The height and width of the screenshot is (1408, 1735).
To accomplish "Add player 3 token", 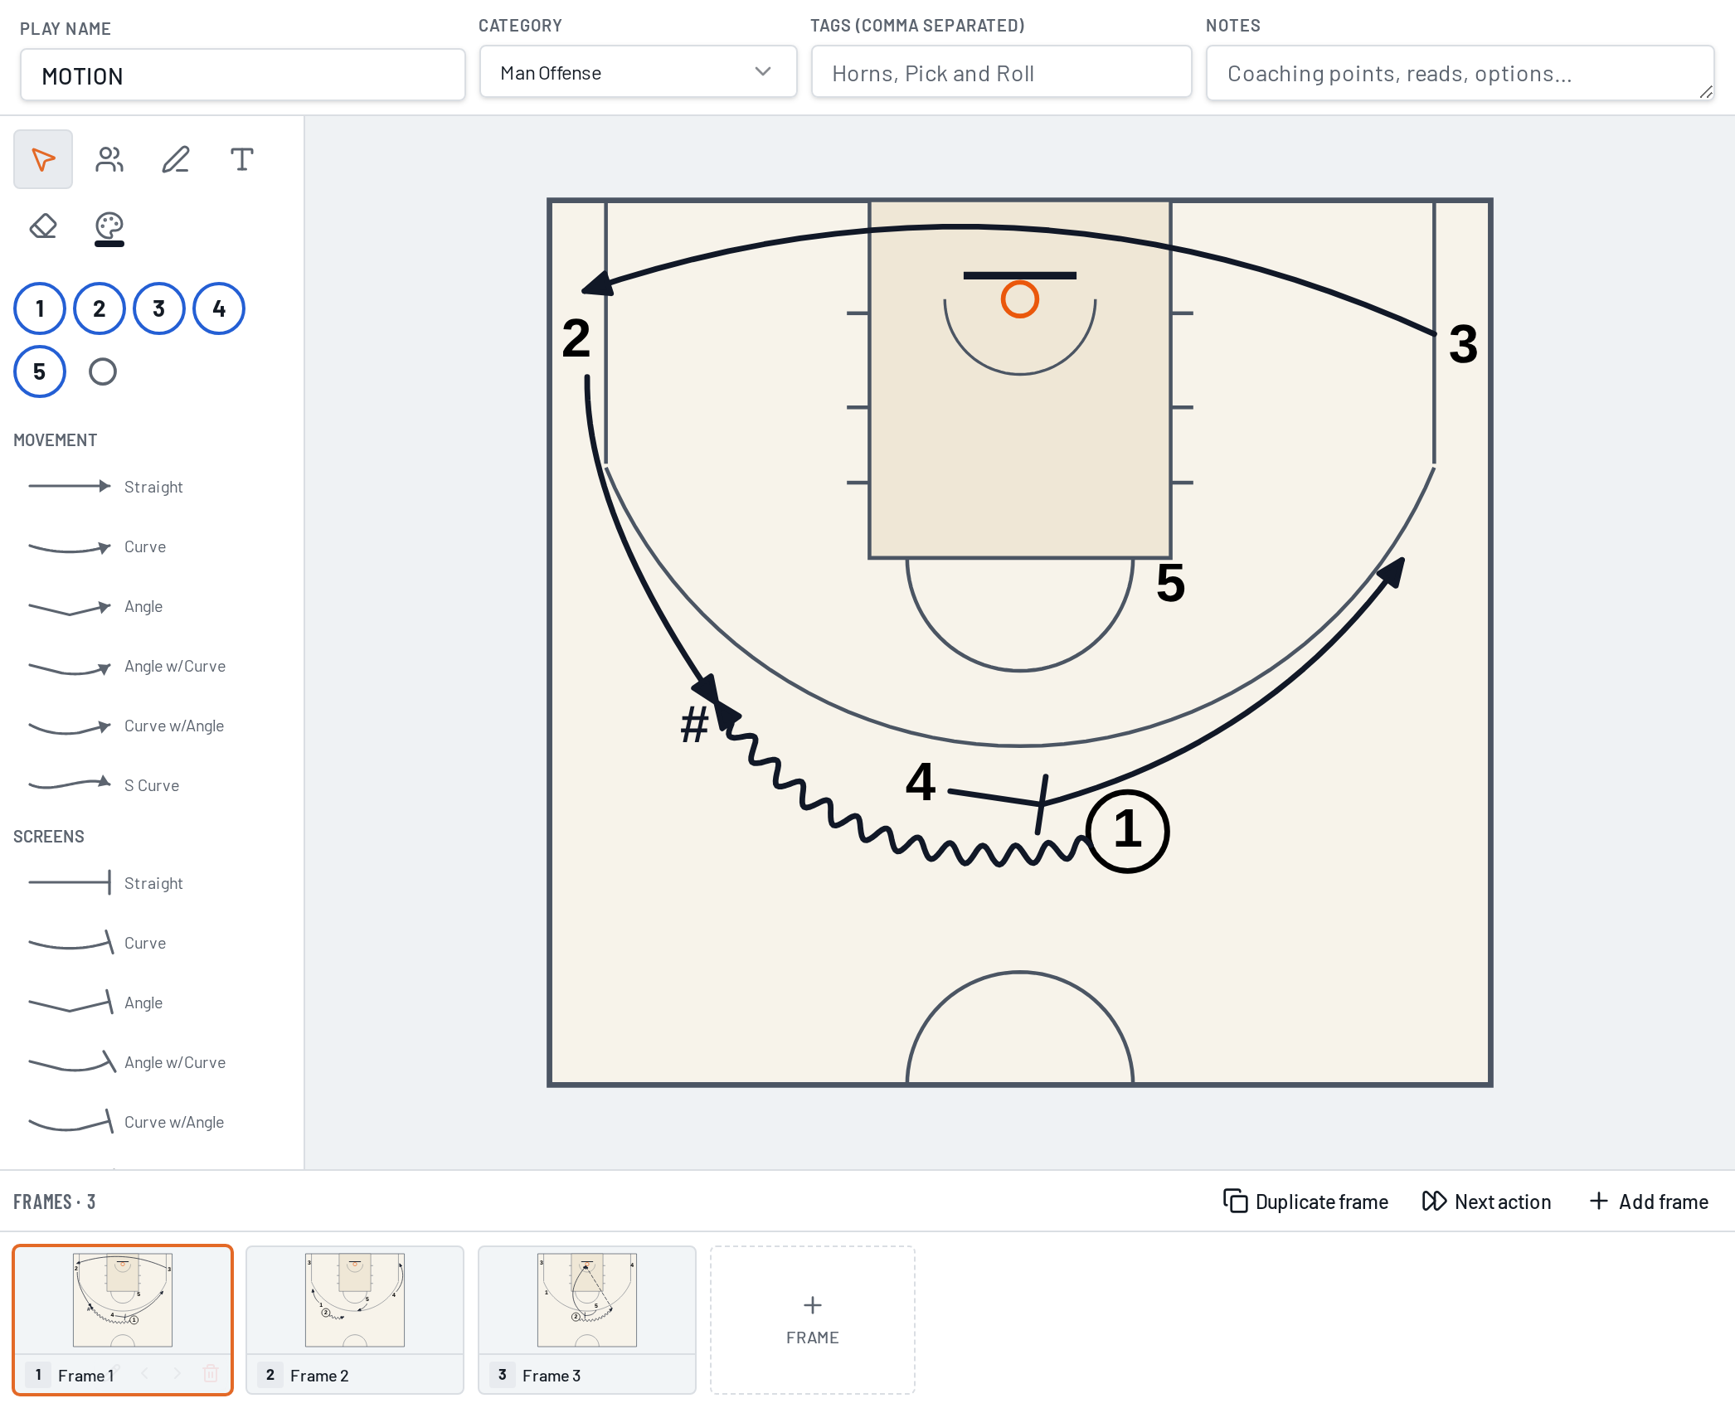I will [x=159, y=308].
